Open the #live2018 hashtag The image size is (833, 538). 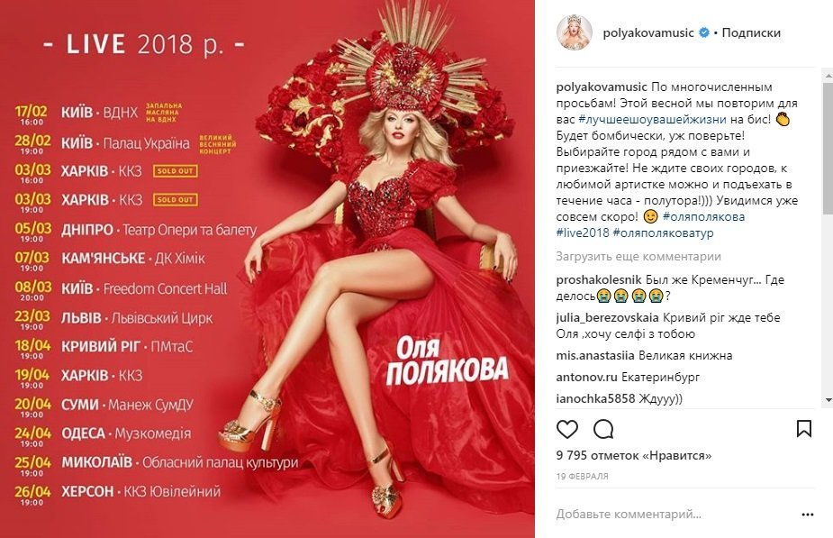pos(583,233)
